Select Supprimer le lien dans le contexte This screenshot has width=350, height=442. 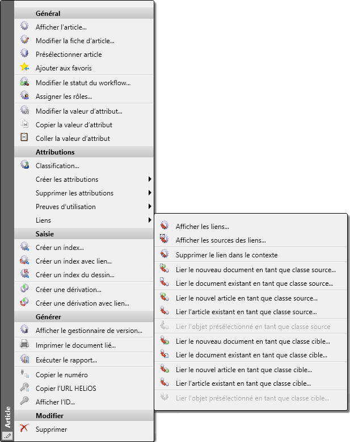coord(251,255)
